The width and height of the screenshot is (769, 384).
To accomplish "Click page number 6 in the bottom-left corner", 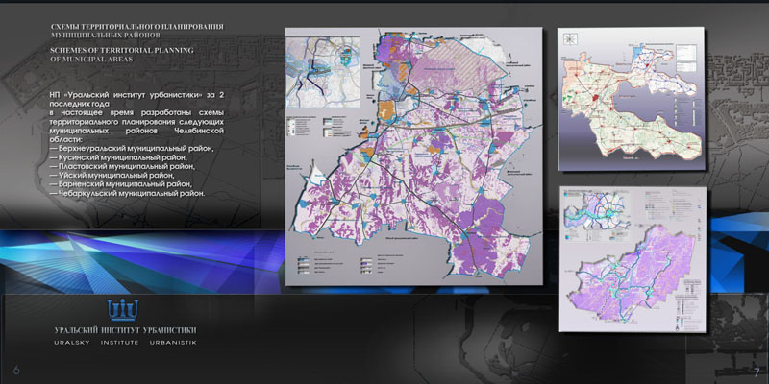I will [x=15, y=371].
